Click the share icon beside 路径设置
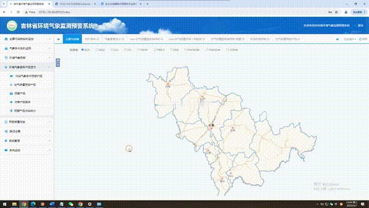The image size is (369, 208). (x=6, y=131)
